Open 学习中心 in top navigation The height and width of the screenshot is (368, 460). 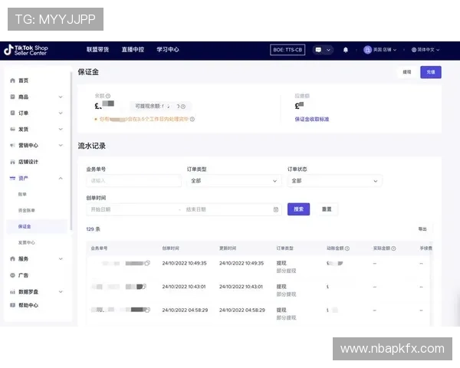tap(167, 50)
